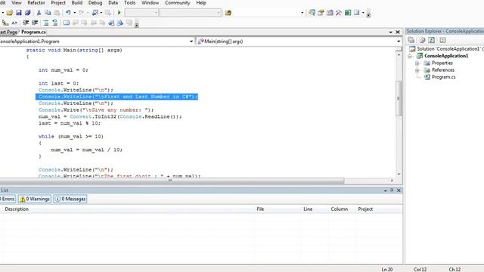Image resolution: width=484 pixels, height=272 pixels.
Task: Click the Save All icon
Action: (x=28, y=13)
